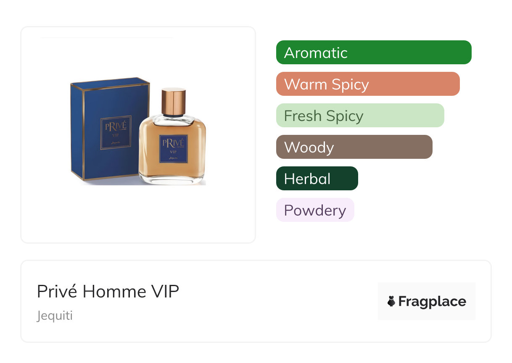
Task: Click the dark green Herbal accord
Action: tap(317, 179)
